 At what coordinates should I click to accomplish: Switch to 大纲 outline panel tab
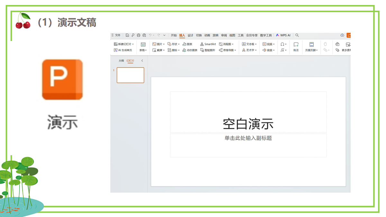(x=121, y=60)
